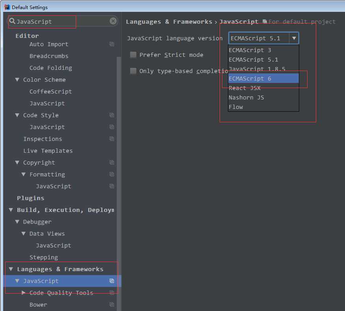This screenshot has width=345, height=311.
Task: Collapse the Languages & Frameworks section
Action: pyautogui.click(x=11, y=269)
